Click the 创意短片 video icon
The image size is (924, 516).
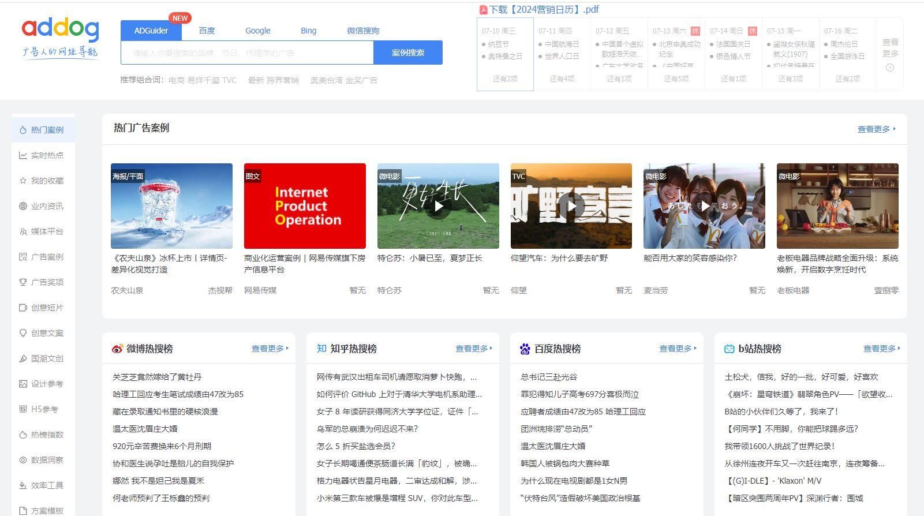(23, 308)
